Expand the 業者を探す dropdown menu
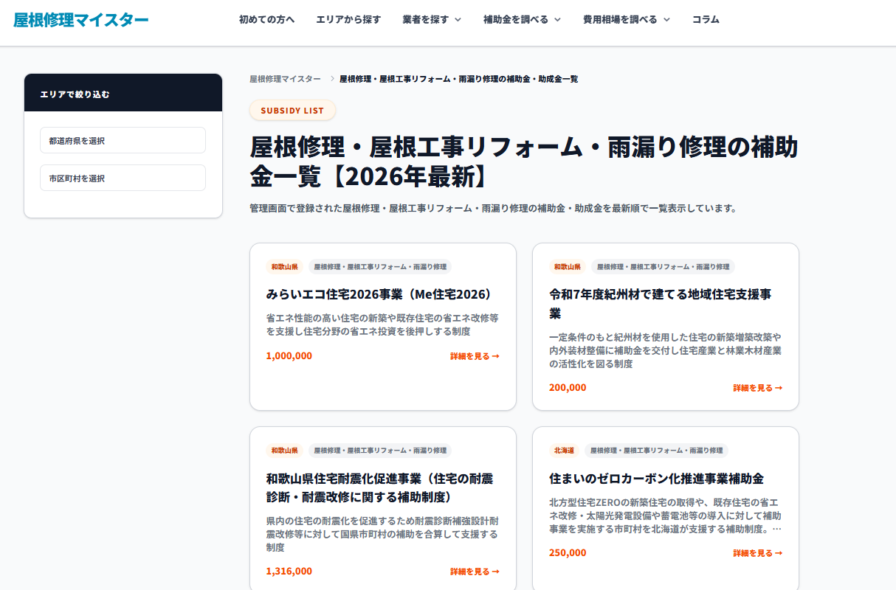This screenshot has height=590, width=896. [432, 20]
